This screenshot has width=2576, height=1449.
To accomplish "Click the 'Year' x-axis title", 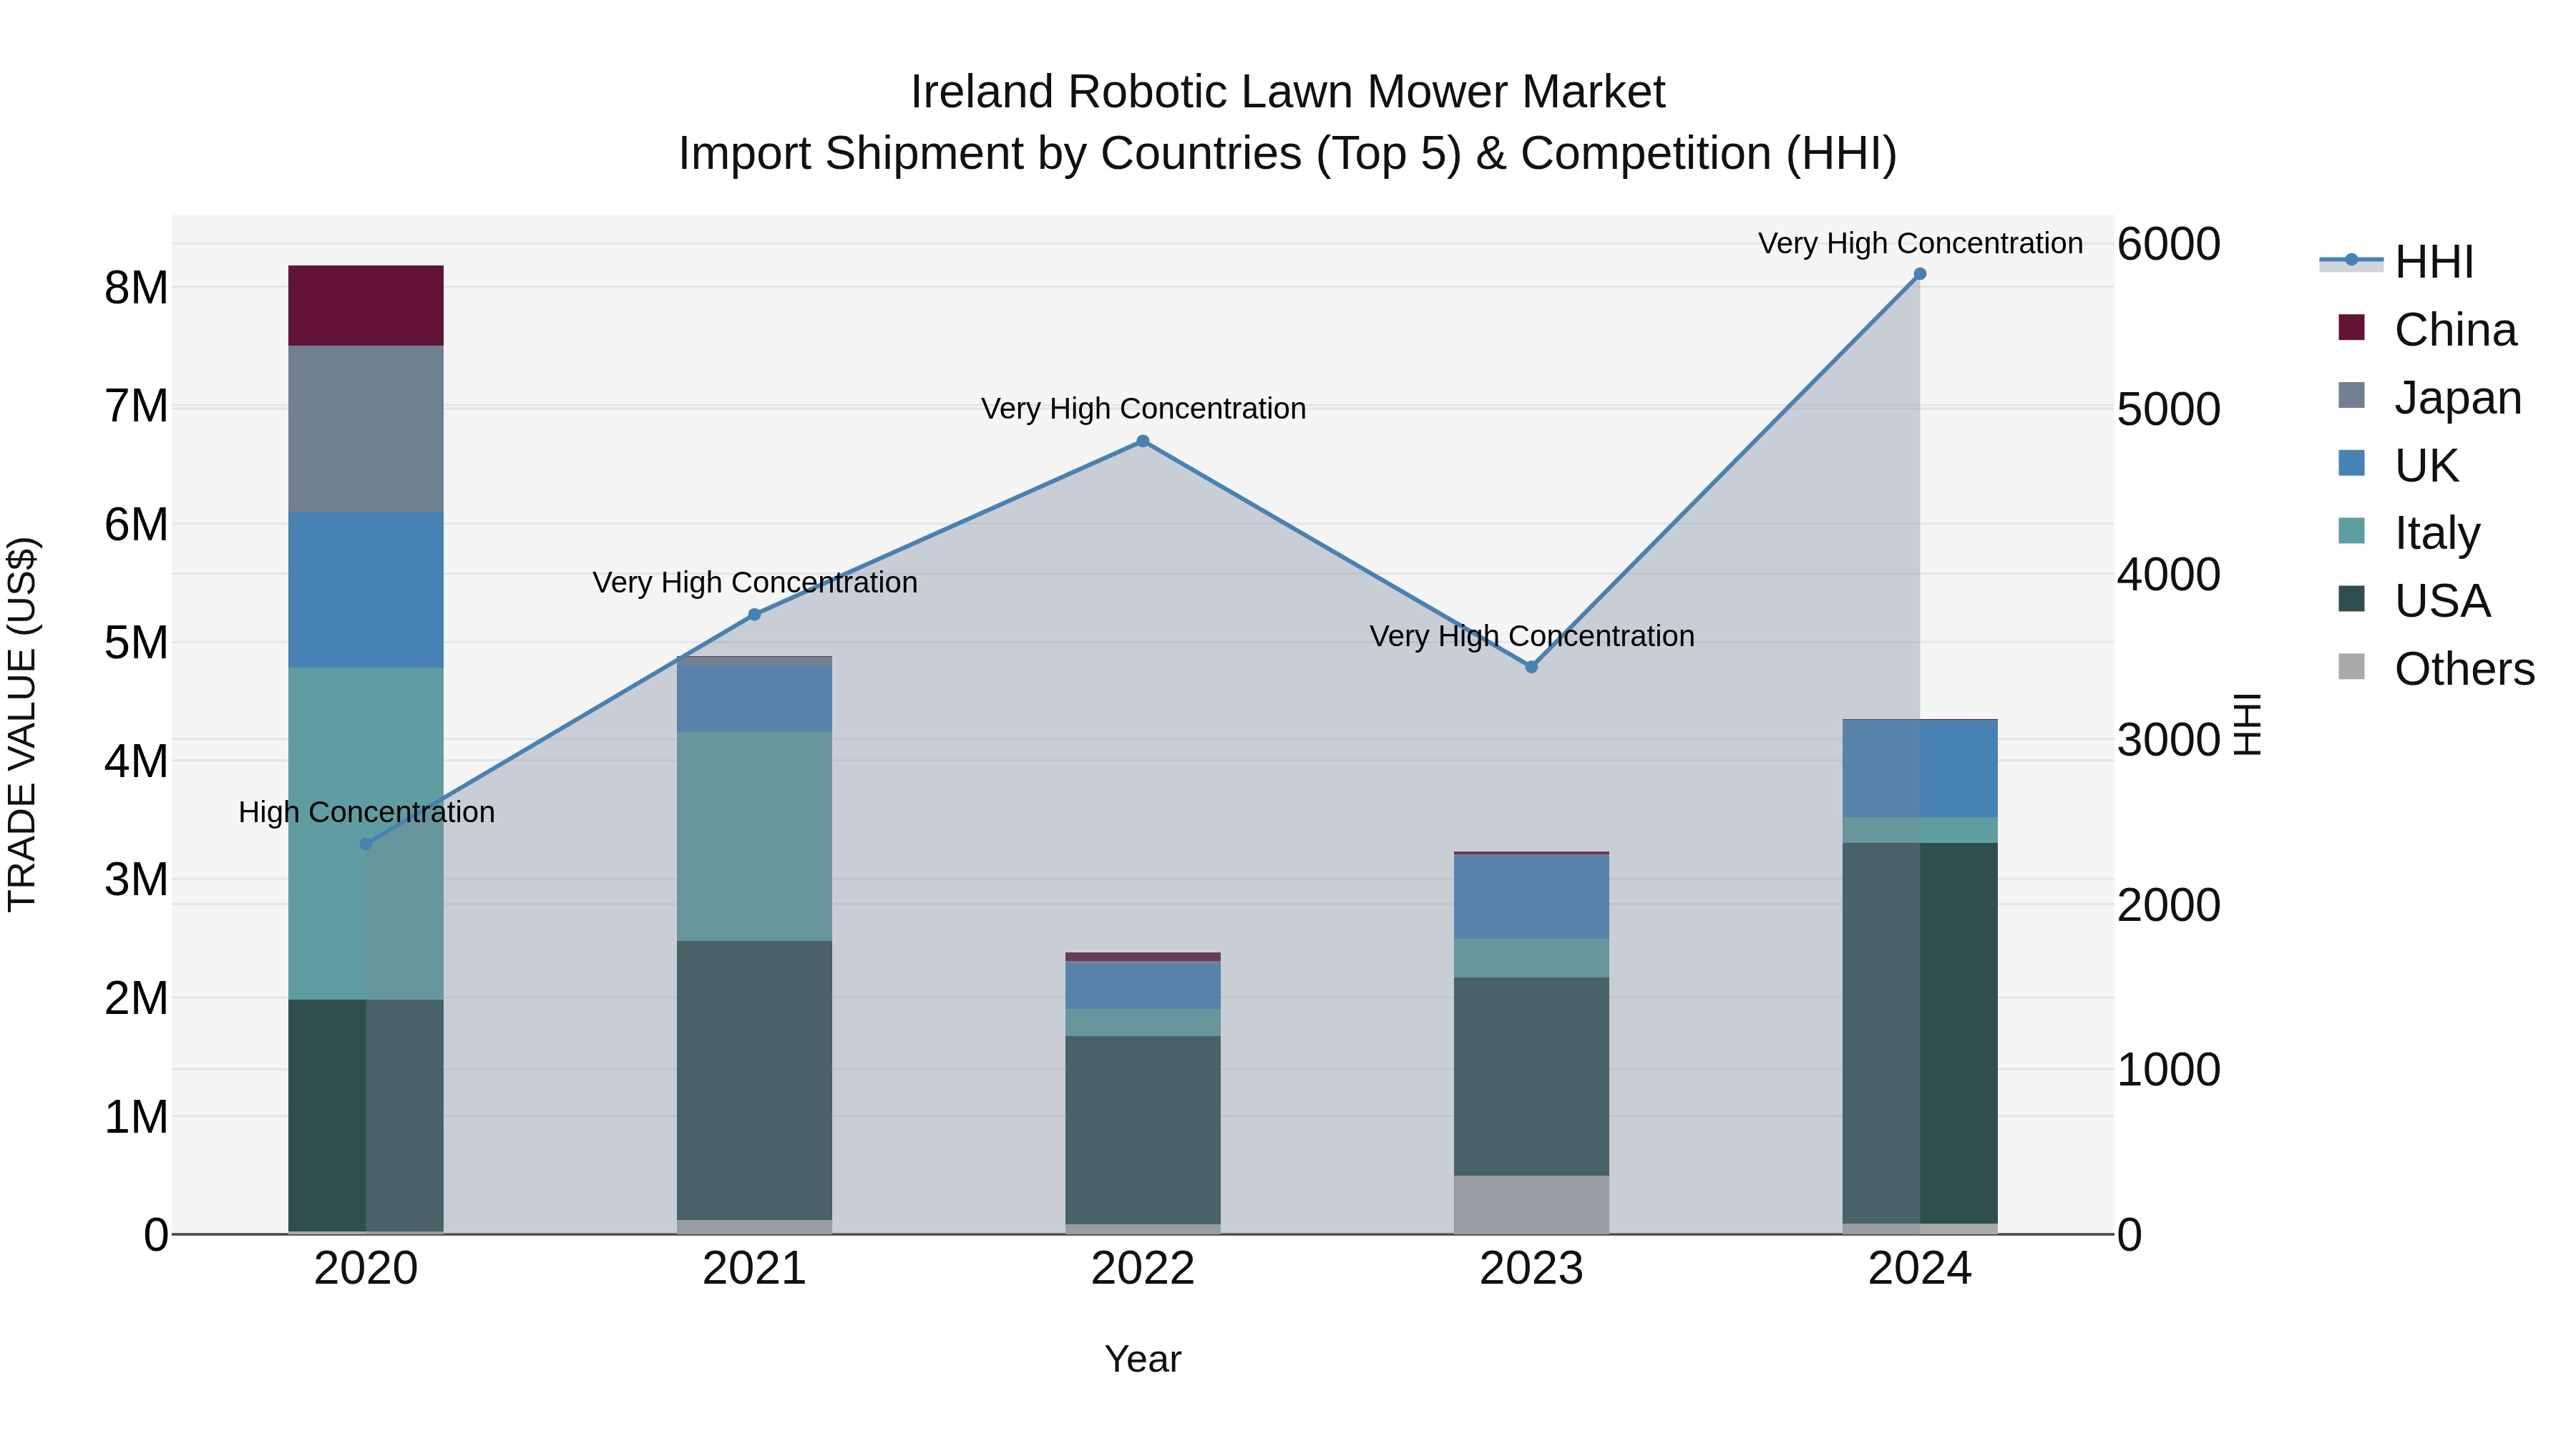I will tap(1143, 1360).
